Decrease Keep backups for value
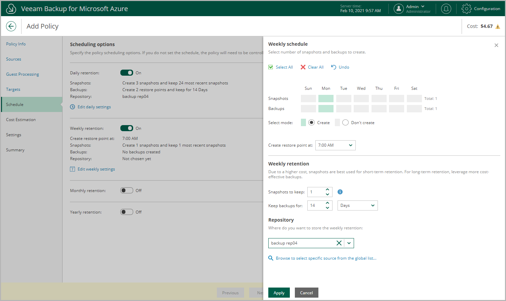Image resolution: width=506 pixels, height=301 pixels. click(327, 208)
